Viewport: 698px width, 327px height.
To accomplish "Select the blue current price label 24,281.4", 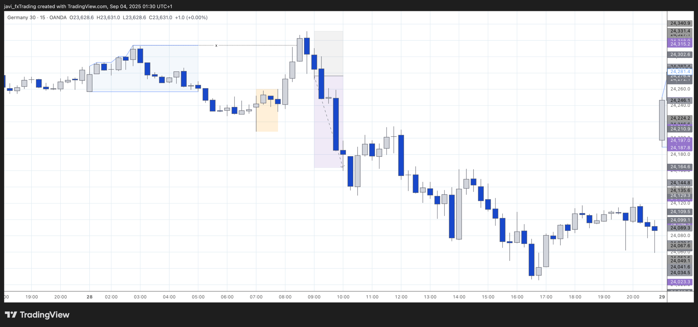I will click(x=680, y=71).
